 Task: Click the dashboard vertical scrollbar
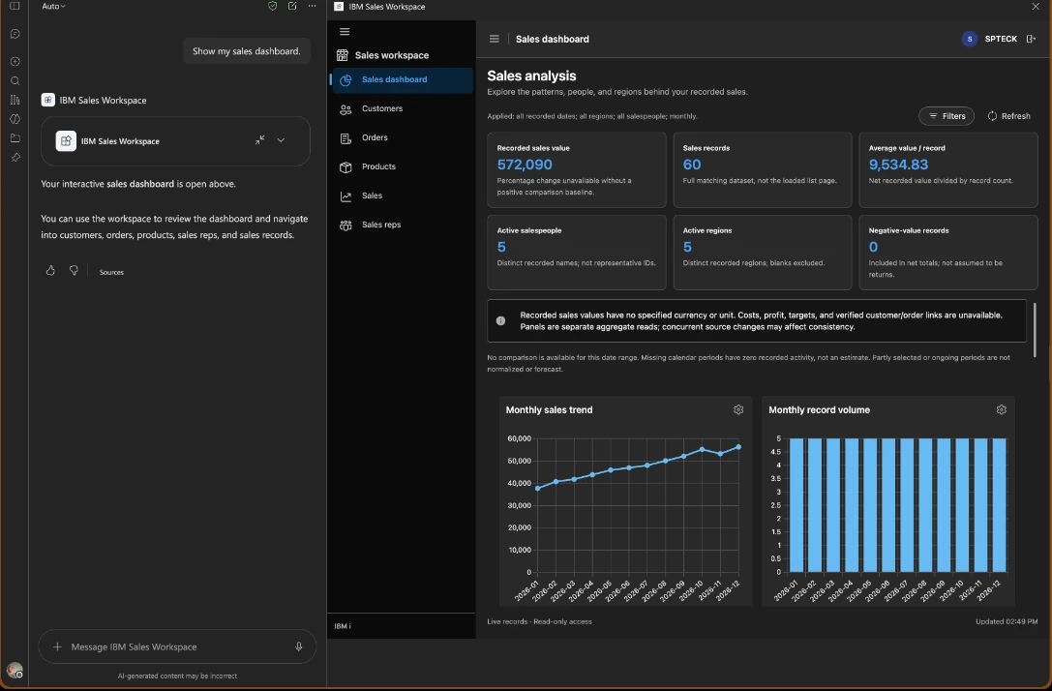(x=1036, y=329)
